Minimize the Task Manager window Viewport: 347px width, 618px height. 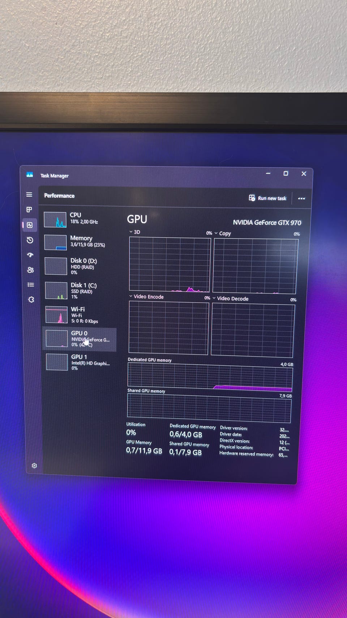pos(268,173)
